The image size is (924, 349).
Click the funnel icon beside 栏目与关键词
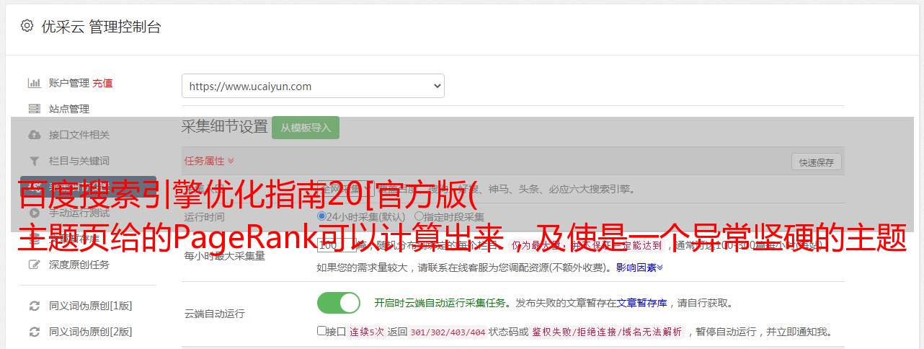pyautogui.click(x=34, y=161)
